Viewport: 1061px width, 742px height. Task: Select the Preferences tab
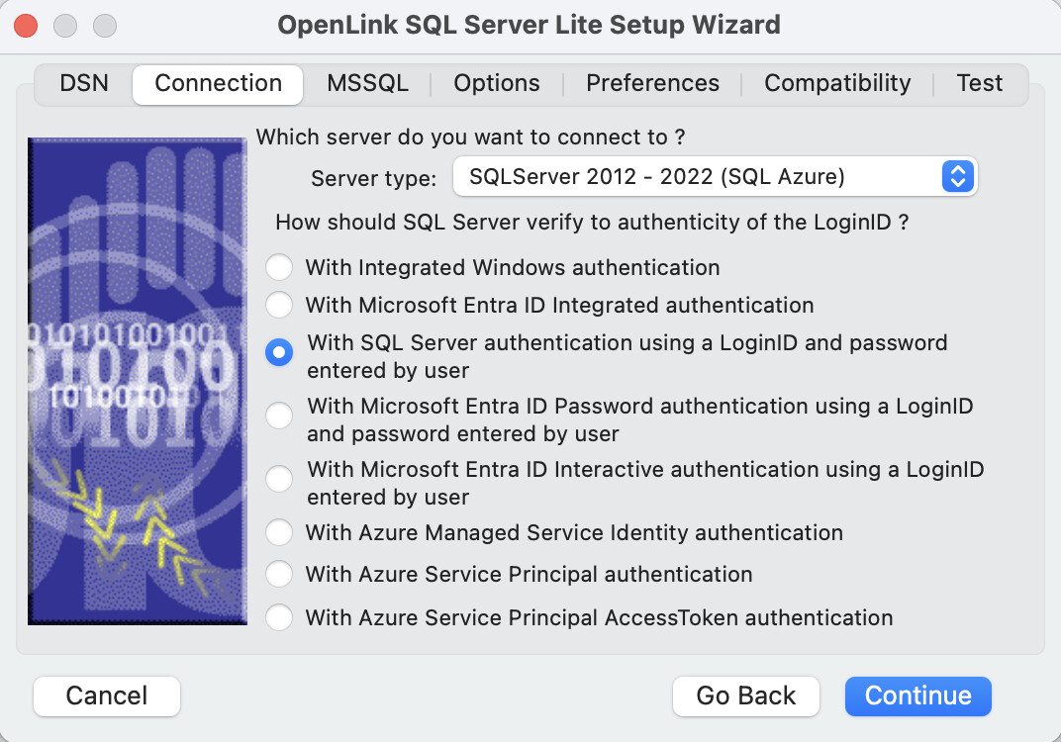(x=652, y=84)
